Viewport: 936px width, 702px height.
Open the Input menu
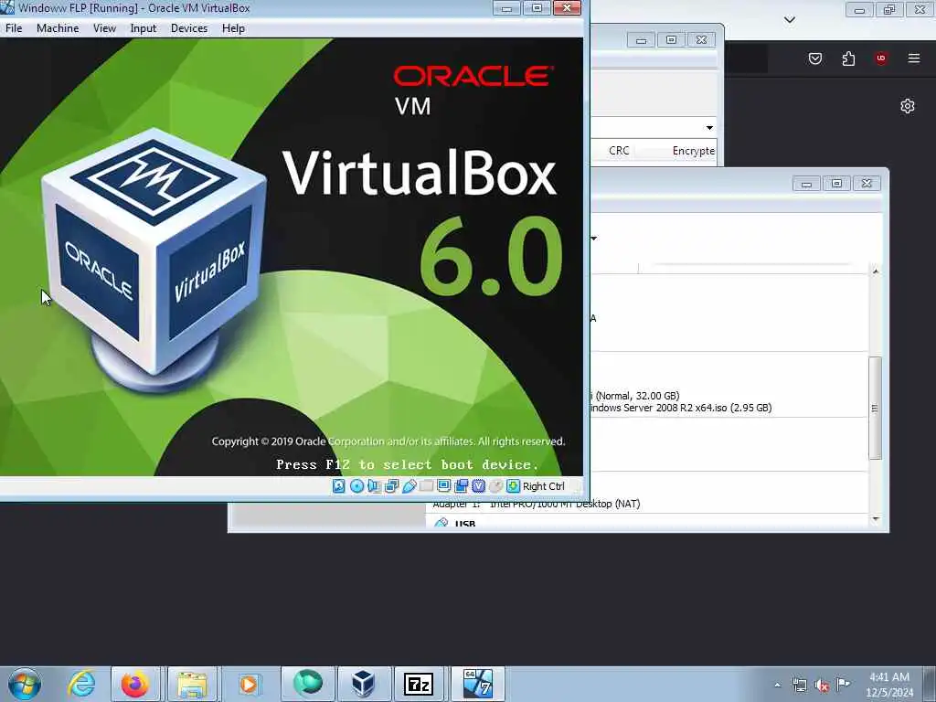pos(144,28)
